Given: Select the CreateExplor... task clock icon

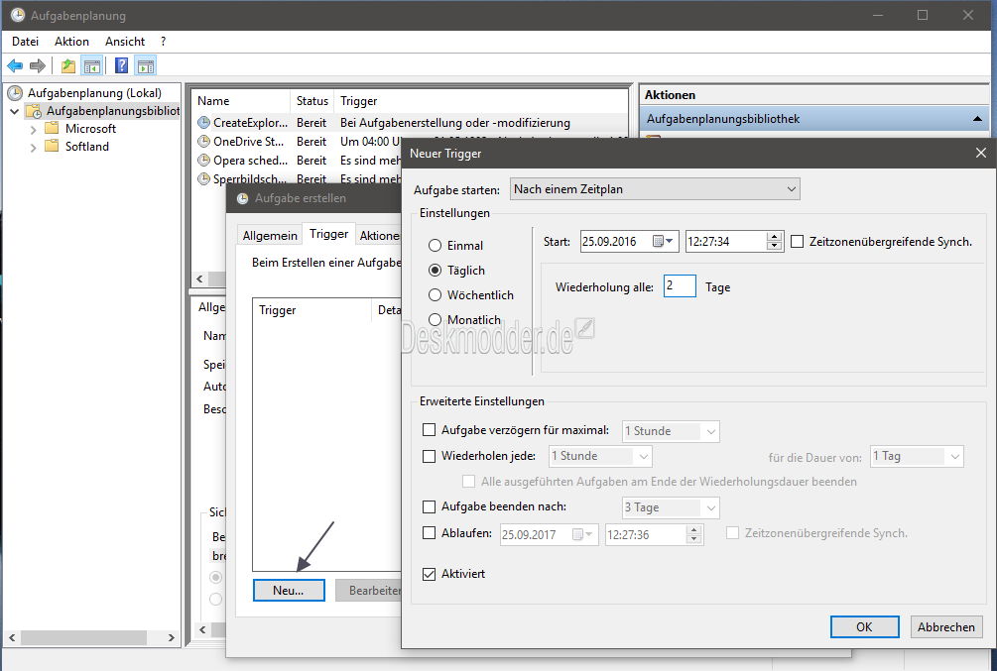Looking at the screenshot, I should click(x=203, y=123).
